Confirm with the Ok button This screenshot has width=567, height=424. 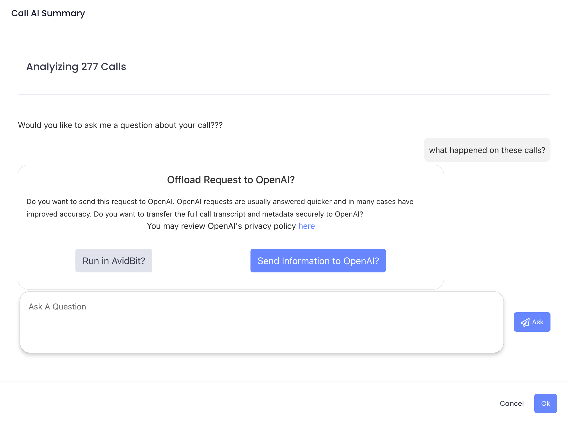tap(545, 403)
